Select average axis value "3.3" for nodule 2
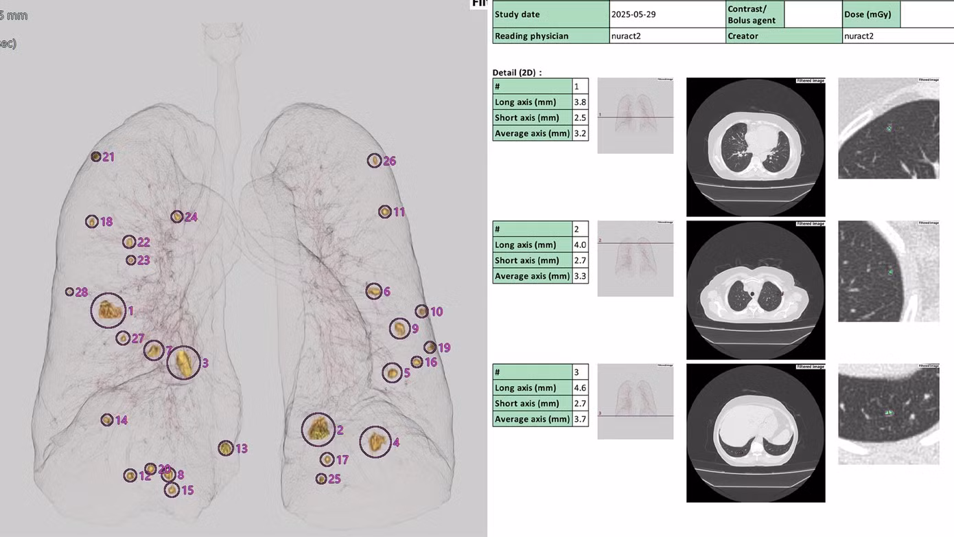 [580, 276]
